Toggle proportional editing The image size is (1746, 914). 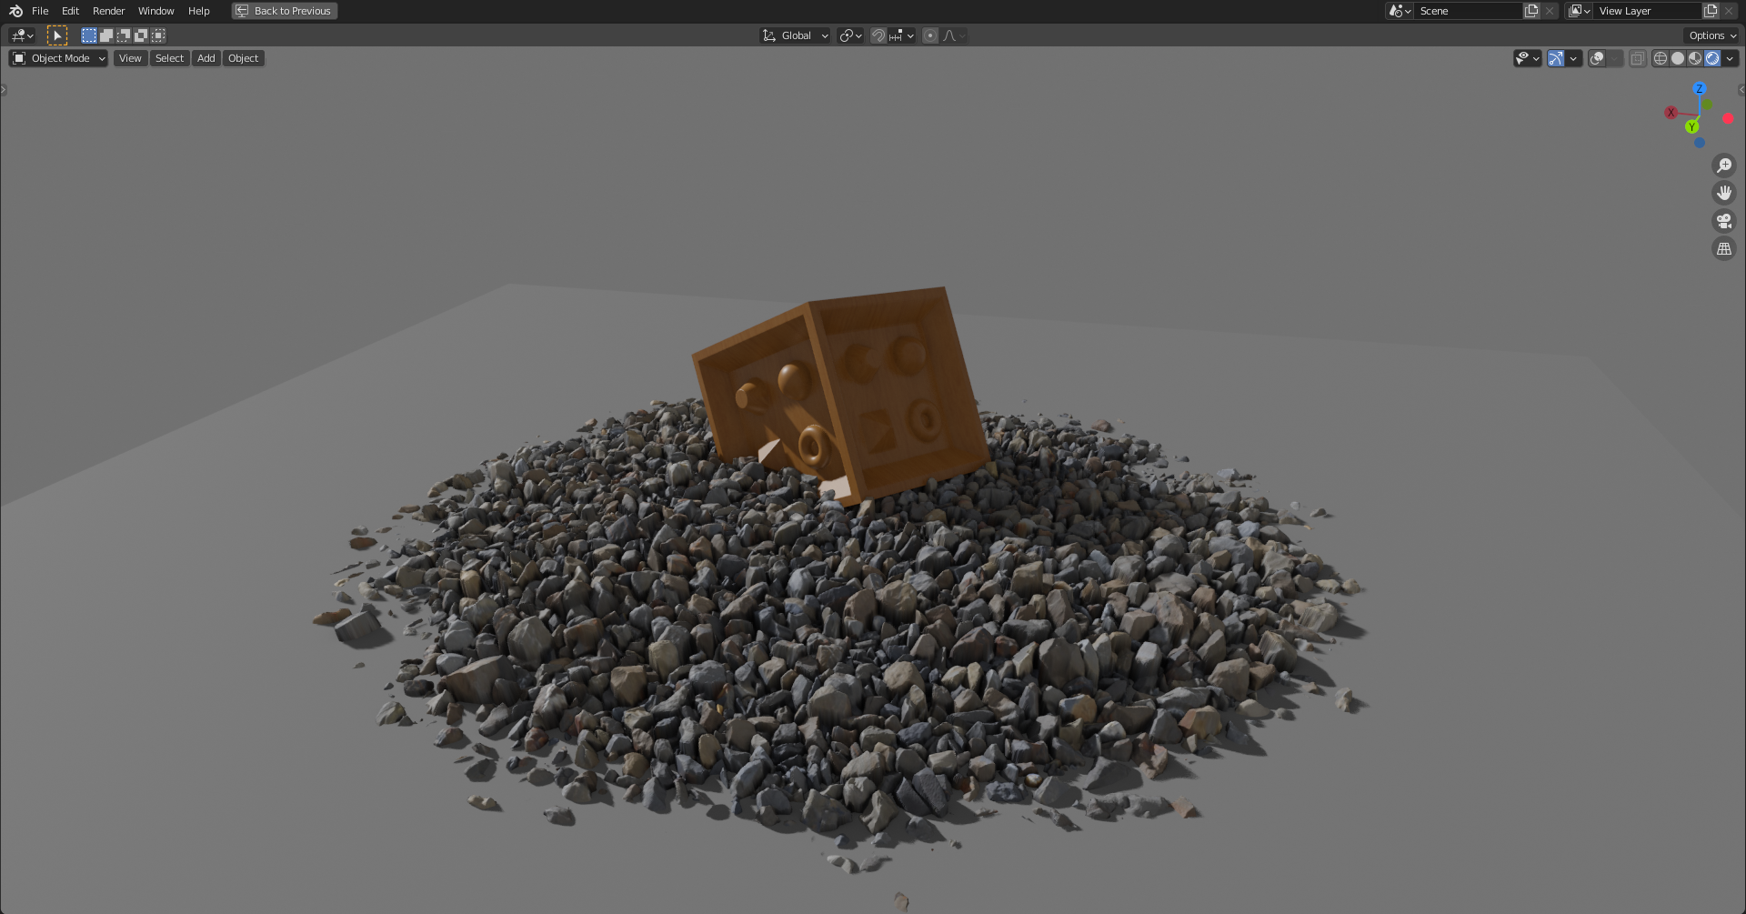pos(930,35)
